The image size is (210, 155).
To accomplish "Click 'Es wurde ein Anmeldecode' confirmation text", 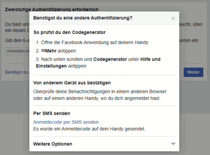I will pos(89,129).
